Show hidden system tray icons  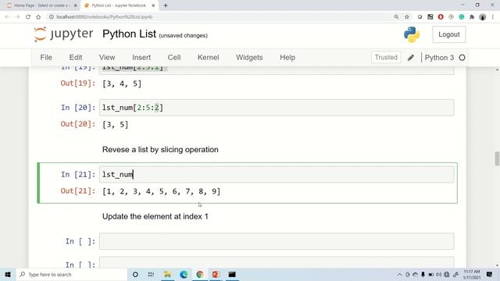399,274
